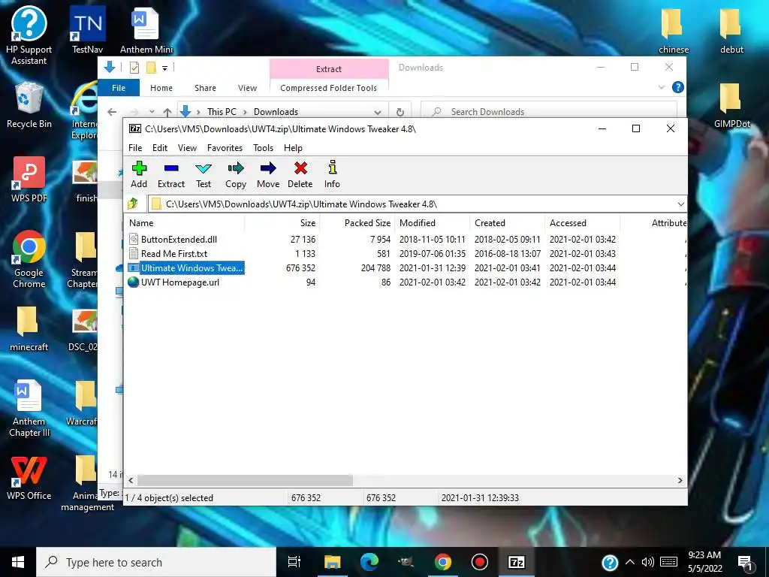Click the Windows Start button
The image size is (769, 577).
click(x=18, y=562)
